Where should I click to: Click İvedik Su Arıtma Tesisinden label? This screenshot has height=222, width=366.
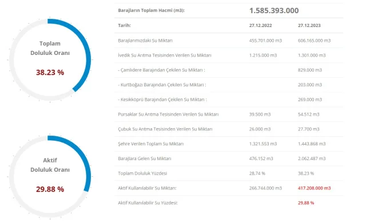(x=165, y=55)
